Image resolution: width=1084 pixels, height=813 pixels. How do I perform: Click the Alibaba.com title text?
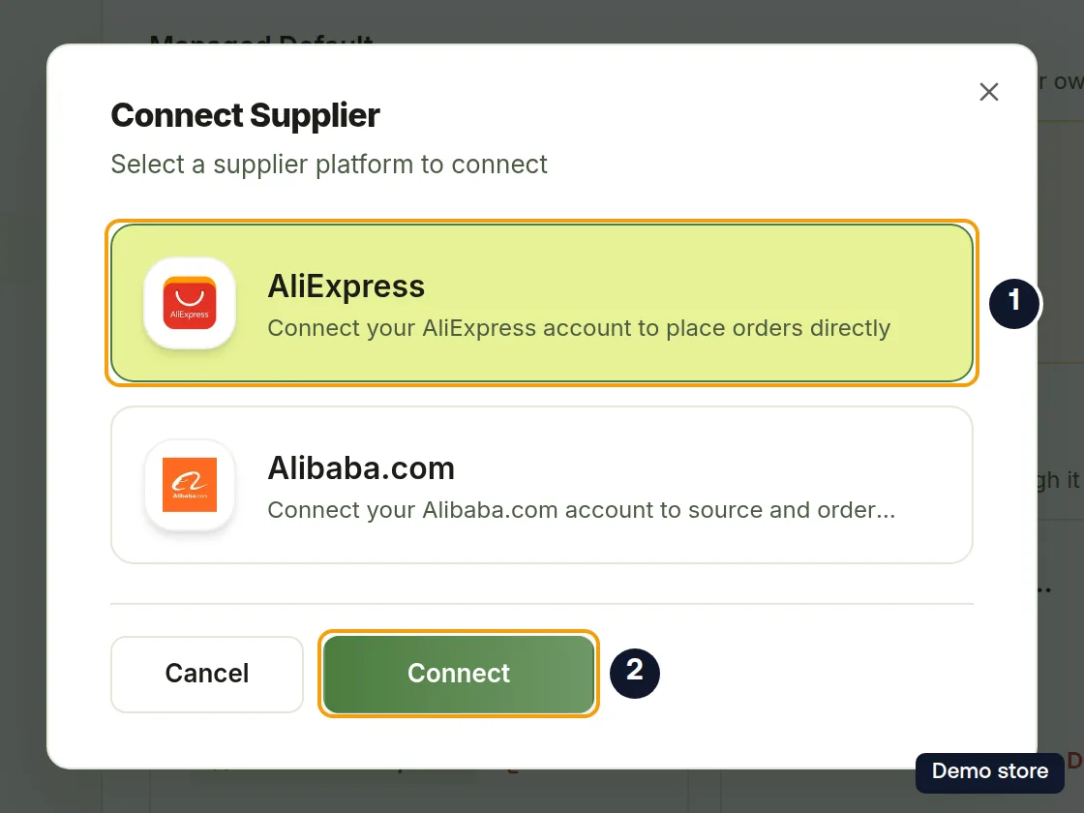361,468
